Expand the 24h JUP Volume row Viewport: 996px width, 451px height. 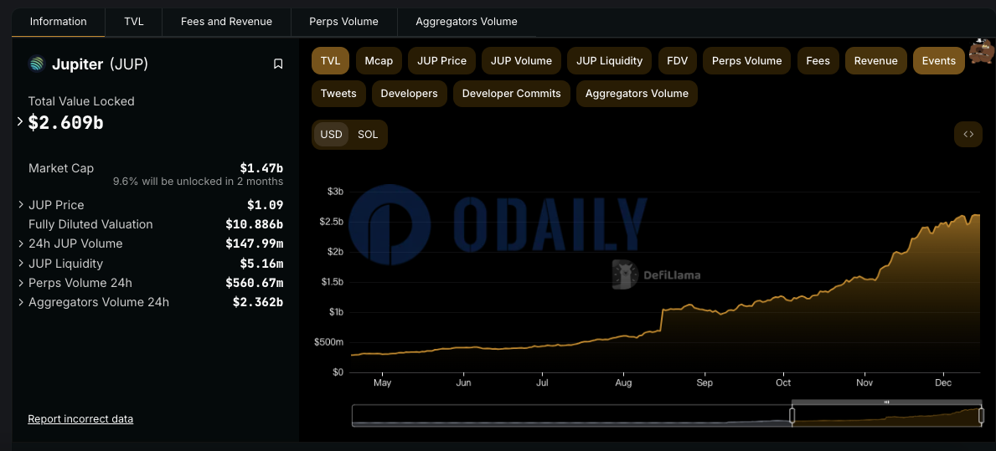coord(21,243)
